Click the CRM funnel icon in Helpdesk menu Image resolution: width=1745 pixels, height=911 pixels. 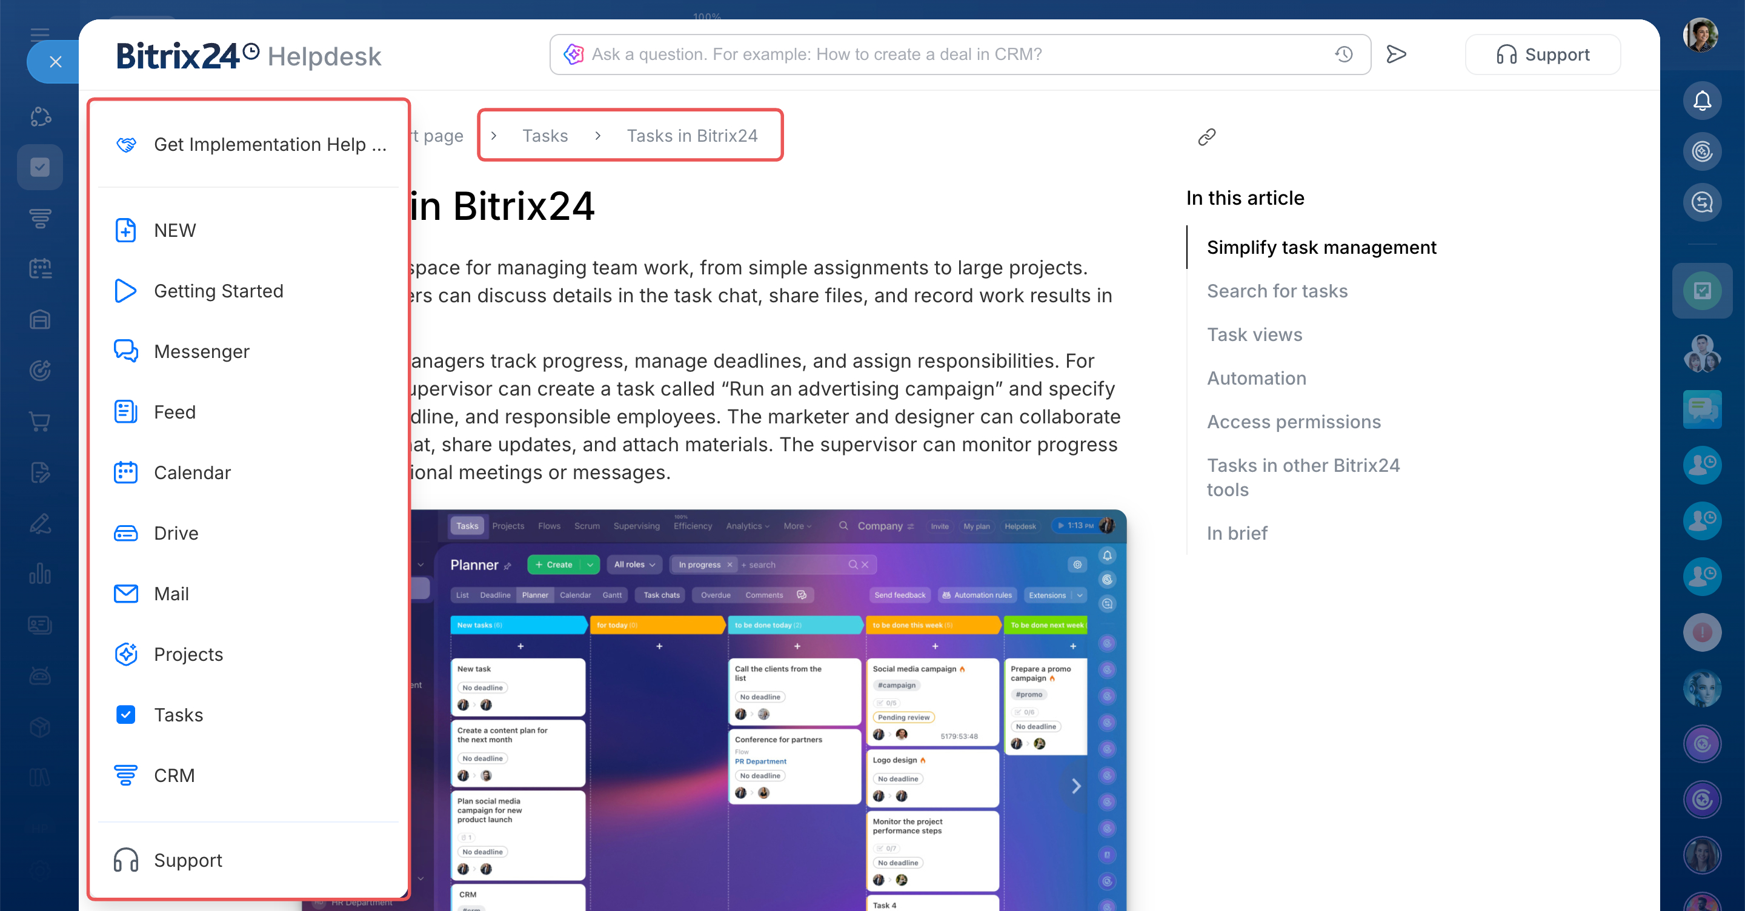[x=126, y=775]
